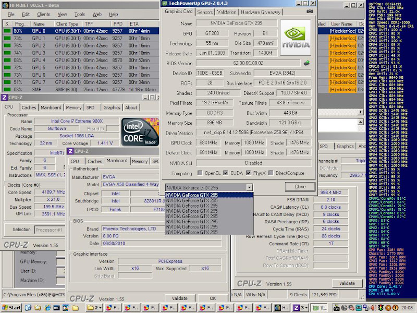
Task: Click the HFM.NET taskbar button labeled H..
Action: click(281, 308)
